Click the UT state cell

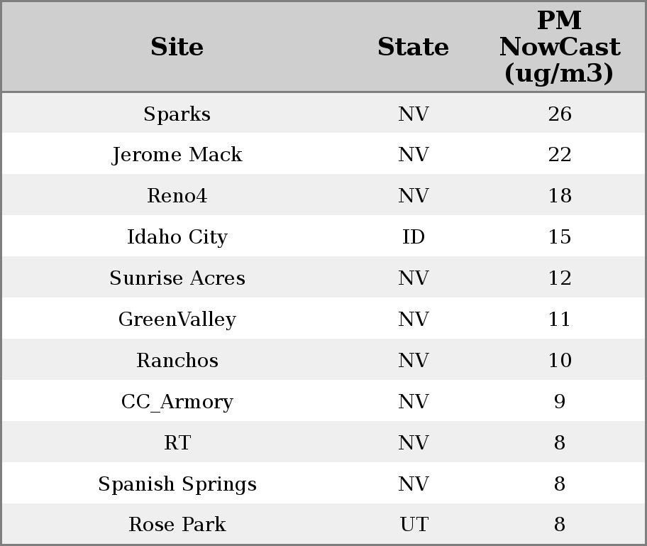pyautogui.click(x=413, y=525)
